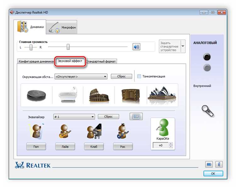Screen dimensions: 236x188
Task: Open the information icon at bottom right
Action: (x=219, y=164)
